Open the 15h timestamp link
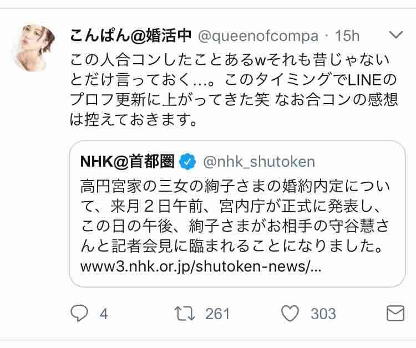Screen dimensions: 416x348 (x=347, y=36)
